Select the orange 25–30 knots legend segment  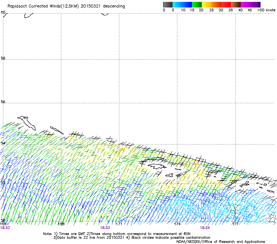[216, 5]
